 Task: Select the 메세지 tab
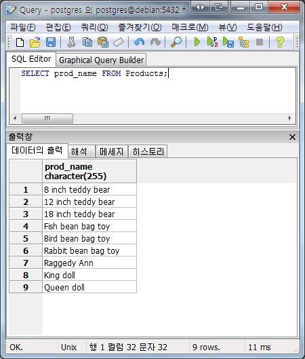[x=111, y=151]
